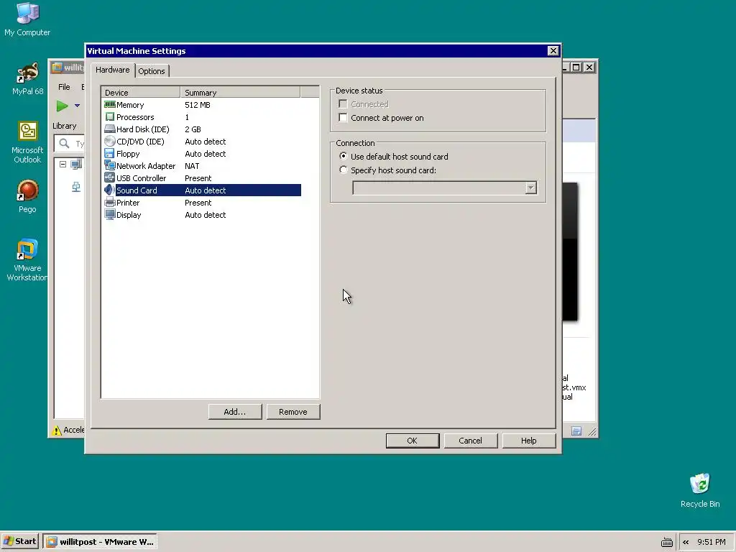Sort by the Device column header
The image size is (736, 552).
141,93
